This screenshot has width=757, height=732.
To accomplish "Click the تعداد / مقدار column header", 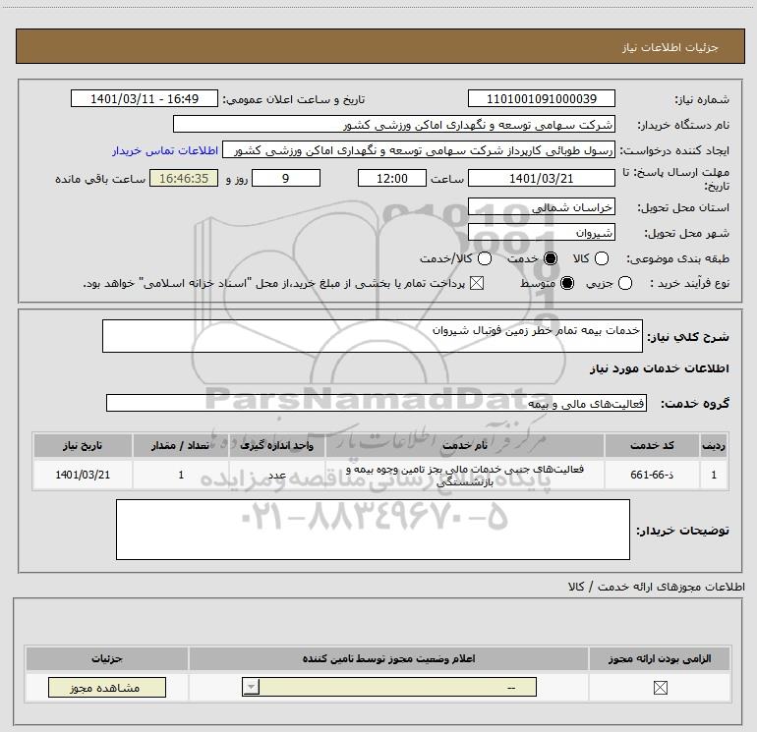I will pyautogui.click(x=181, y=445).
